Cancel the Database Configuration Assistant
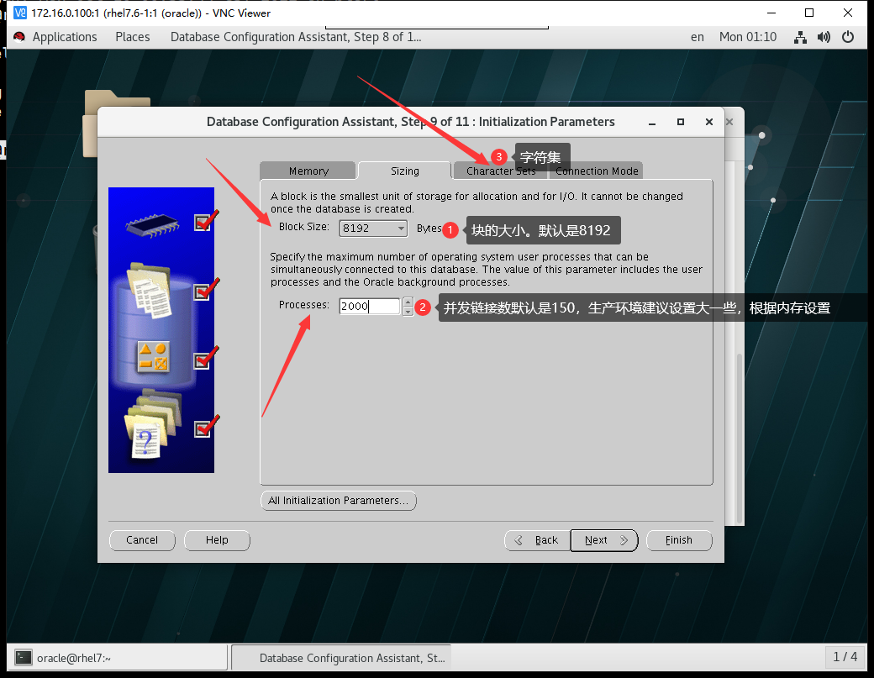This screenshot has width=874, height=678. tap(142, 540)
